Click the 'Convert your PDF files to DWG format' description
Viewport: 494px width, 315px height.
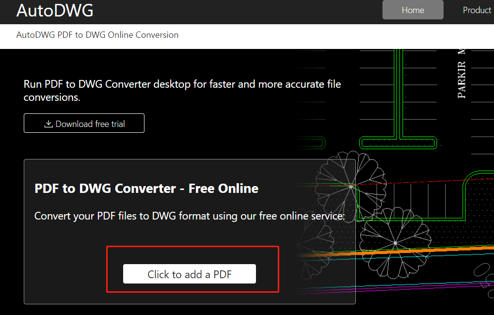click(190, 216)
